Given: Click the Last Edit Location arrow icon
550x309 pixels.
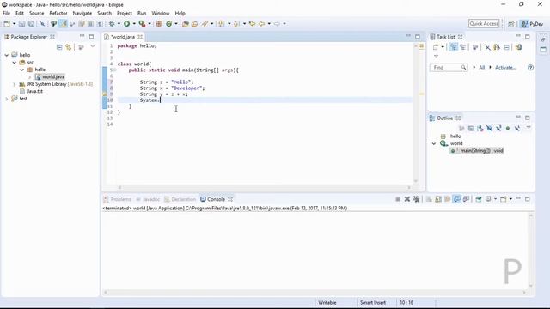Looking at the screenshot, I should click(x=252, y=24).
